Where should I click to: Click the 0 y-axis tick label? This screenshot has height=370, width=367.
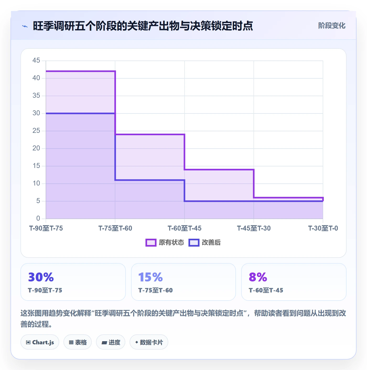tap(38, 219)
